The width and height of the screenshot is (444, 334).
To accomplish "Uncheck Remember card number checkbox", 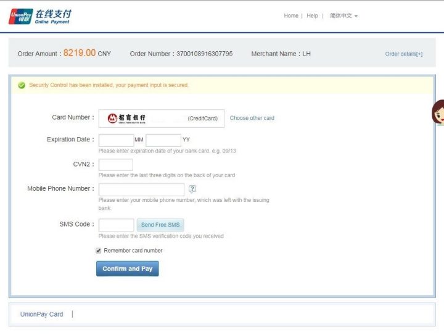I will (99, 251).
